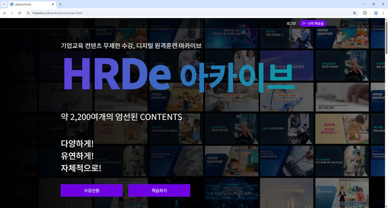
Task: Expand the tab search dropdown arrow
Action: (5, 4)
